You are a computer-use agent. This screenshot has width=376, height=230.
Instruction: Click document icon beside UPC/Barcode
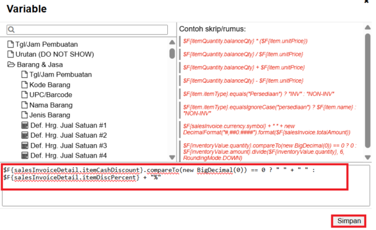(x=24, y=95)
